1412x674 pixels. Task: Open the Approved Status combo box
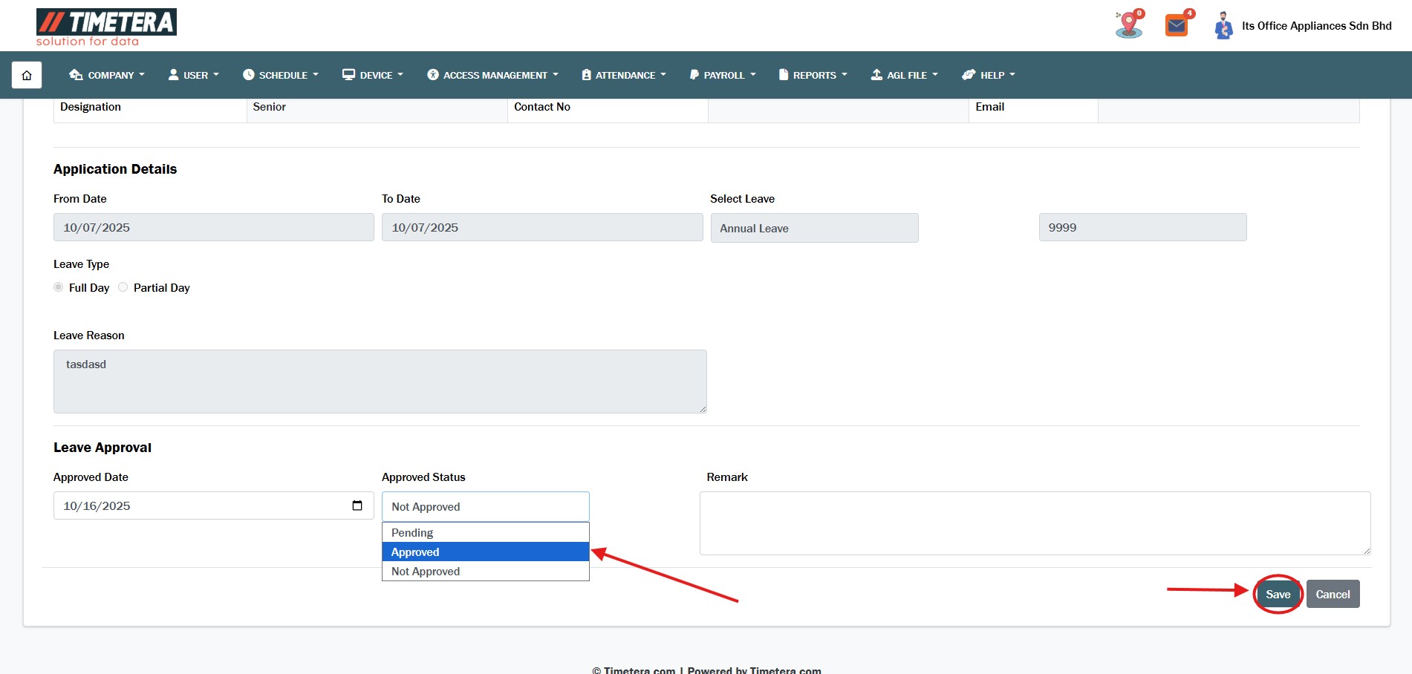[485, 506]
